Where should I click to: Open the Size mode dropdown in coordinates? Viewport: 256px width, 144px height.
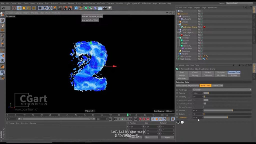pos(151,137)
